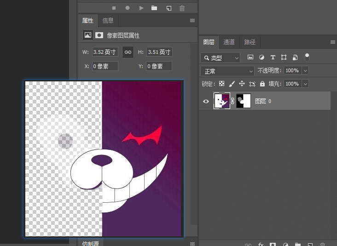Lock transparent pixels

(x=221, y=84)
